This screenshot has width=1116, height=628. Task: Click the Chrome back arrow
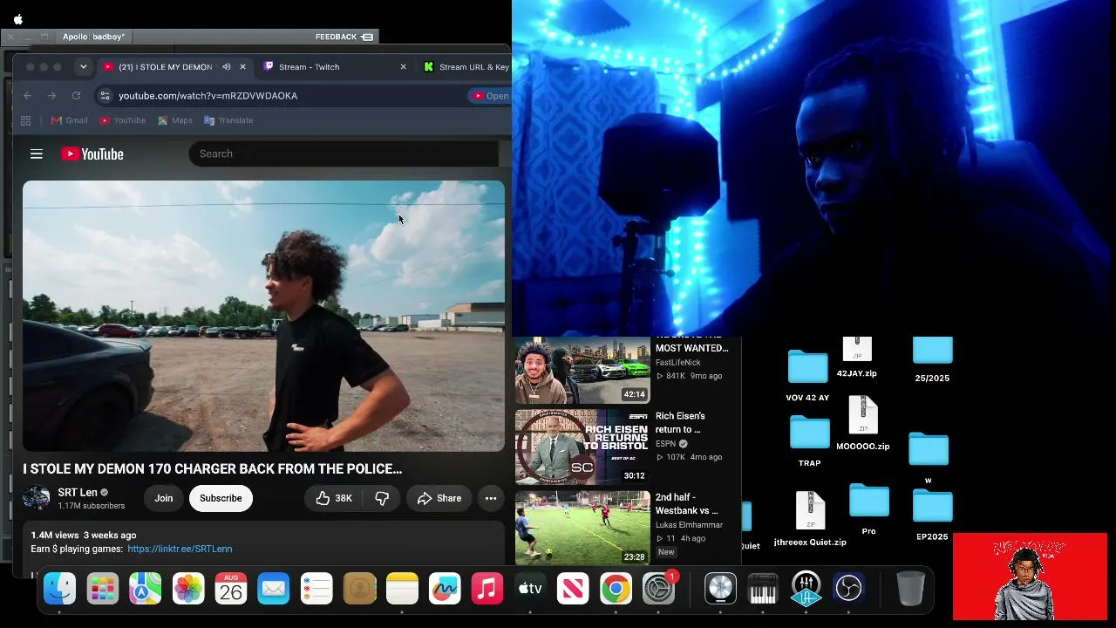tap(28, 96)
